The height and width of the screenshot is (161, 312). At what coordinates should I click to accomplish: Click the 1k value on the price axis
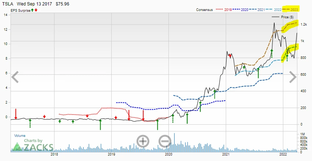[x=303, y=41]
